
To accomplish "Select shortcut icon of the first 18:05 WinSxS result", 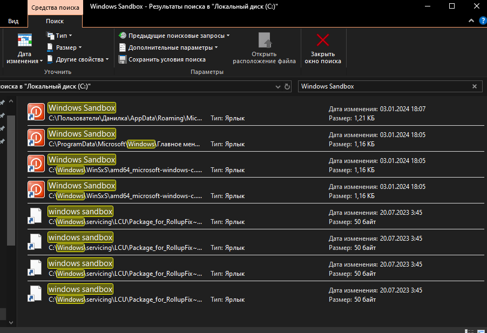I will pyautogui.click(x=36, y=164).
